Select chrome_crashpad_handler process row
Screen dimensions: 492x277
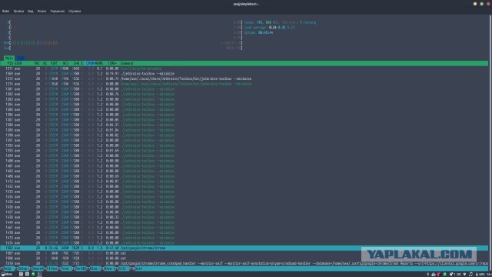[244, 263]
